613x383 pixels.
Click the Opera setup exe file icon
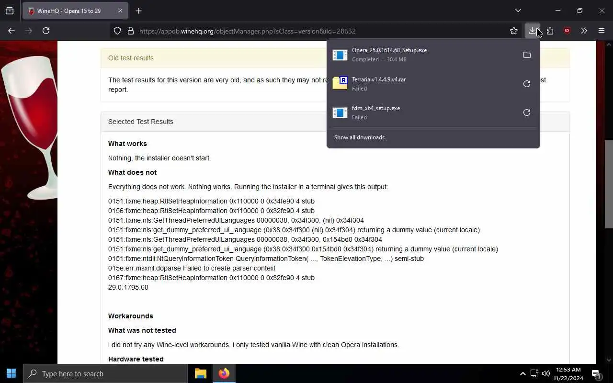(340, 55)
